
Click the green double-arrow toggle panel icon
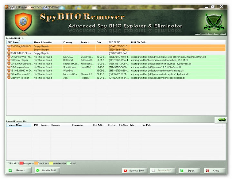(222, 120)
